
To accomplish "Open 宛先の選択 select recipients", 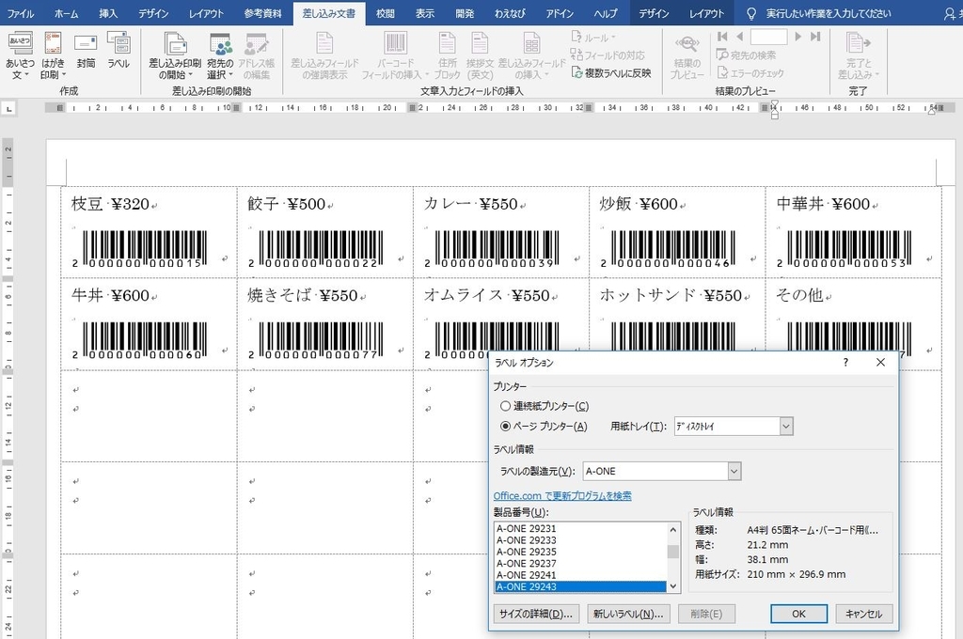I will click(x=220, y=55).
